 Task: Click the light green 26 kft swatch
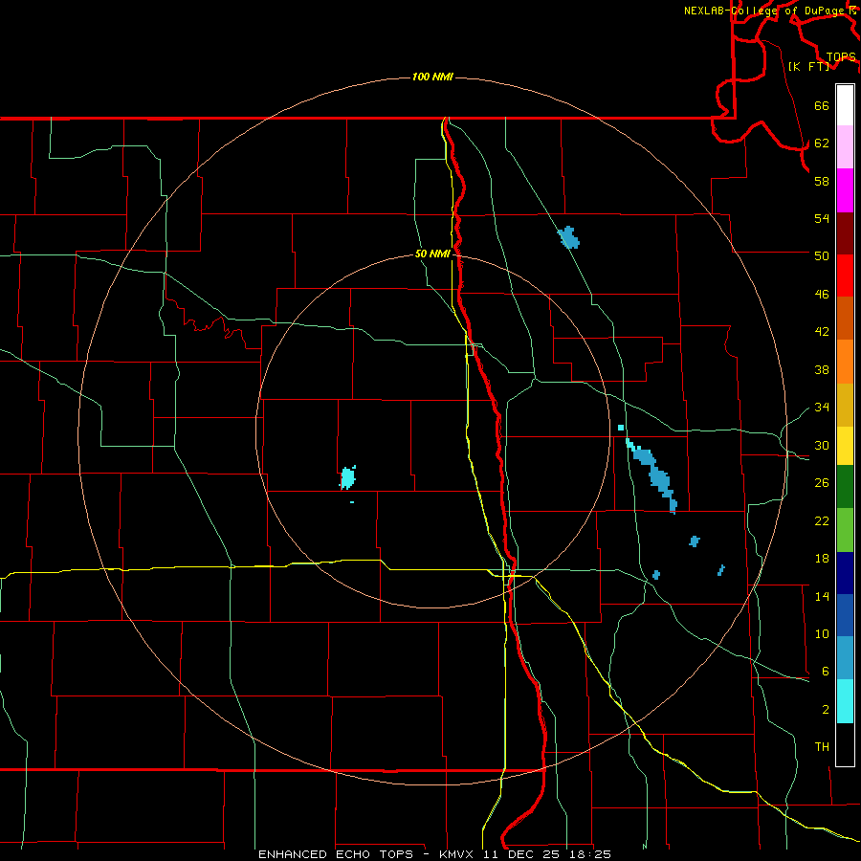(845, 530)
